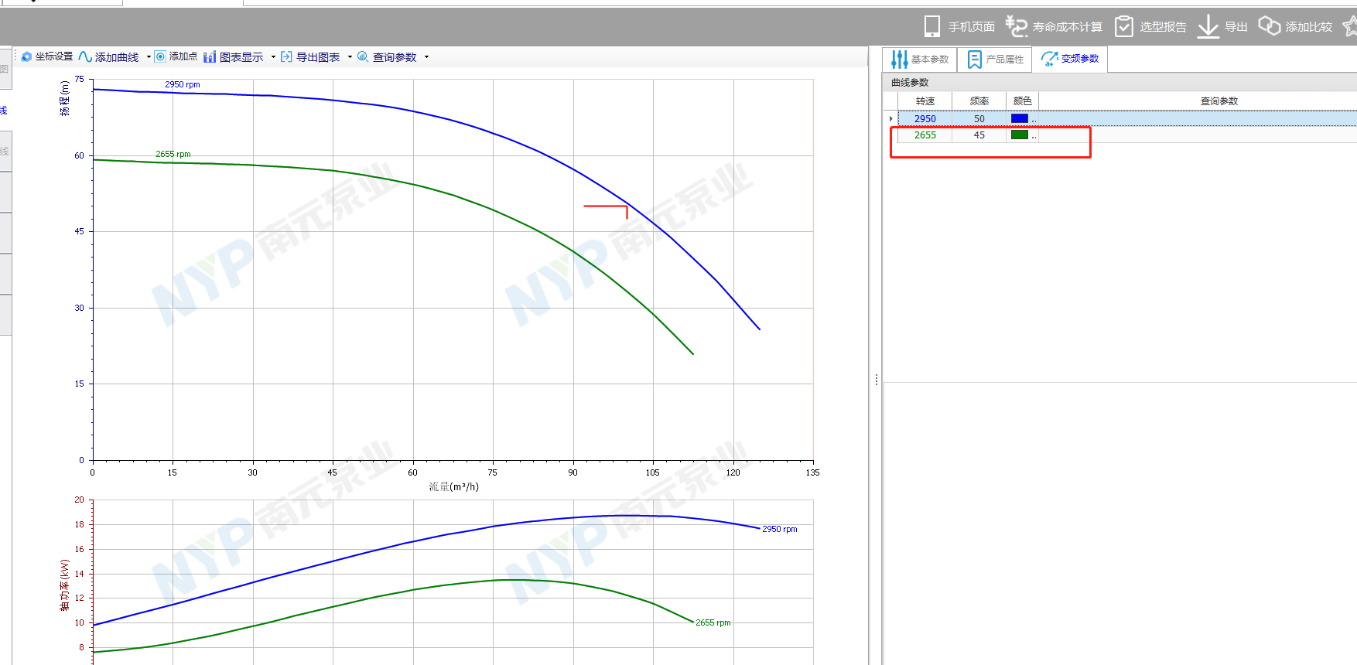
Task: Click the 选型报告 button label
Action: point(1163,27)
